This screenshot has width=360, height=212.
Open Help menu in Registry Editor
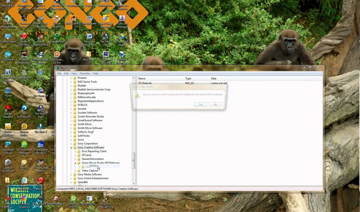[96, 73]
